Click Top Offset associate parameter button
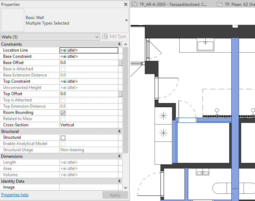Viewport: 255px width, 201px height. pyautogui.click(x=120, y=94)
